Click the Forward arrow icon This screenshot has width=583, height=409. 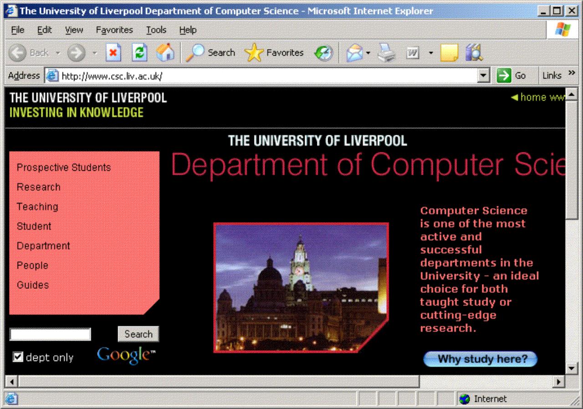76,53
